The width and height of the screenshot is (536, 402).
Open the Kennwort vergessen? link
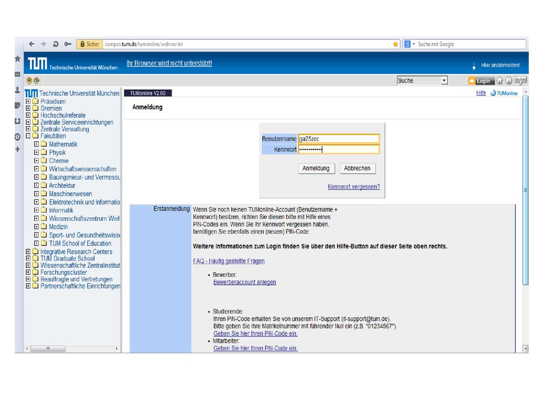[354, 187]
